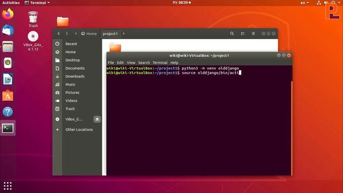
Task: Click the terminal scrollbar
Action: [292, 128]
